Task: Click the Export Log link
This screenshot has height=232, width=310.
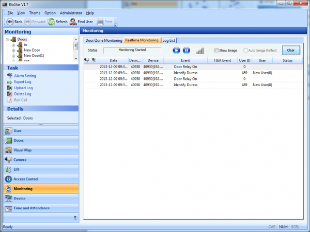Action: tap(22, 81)
